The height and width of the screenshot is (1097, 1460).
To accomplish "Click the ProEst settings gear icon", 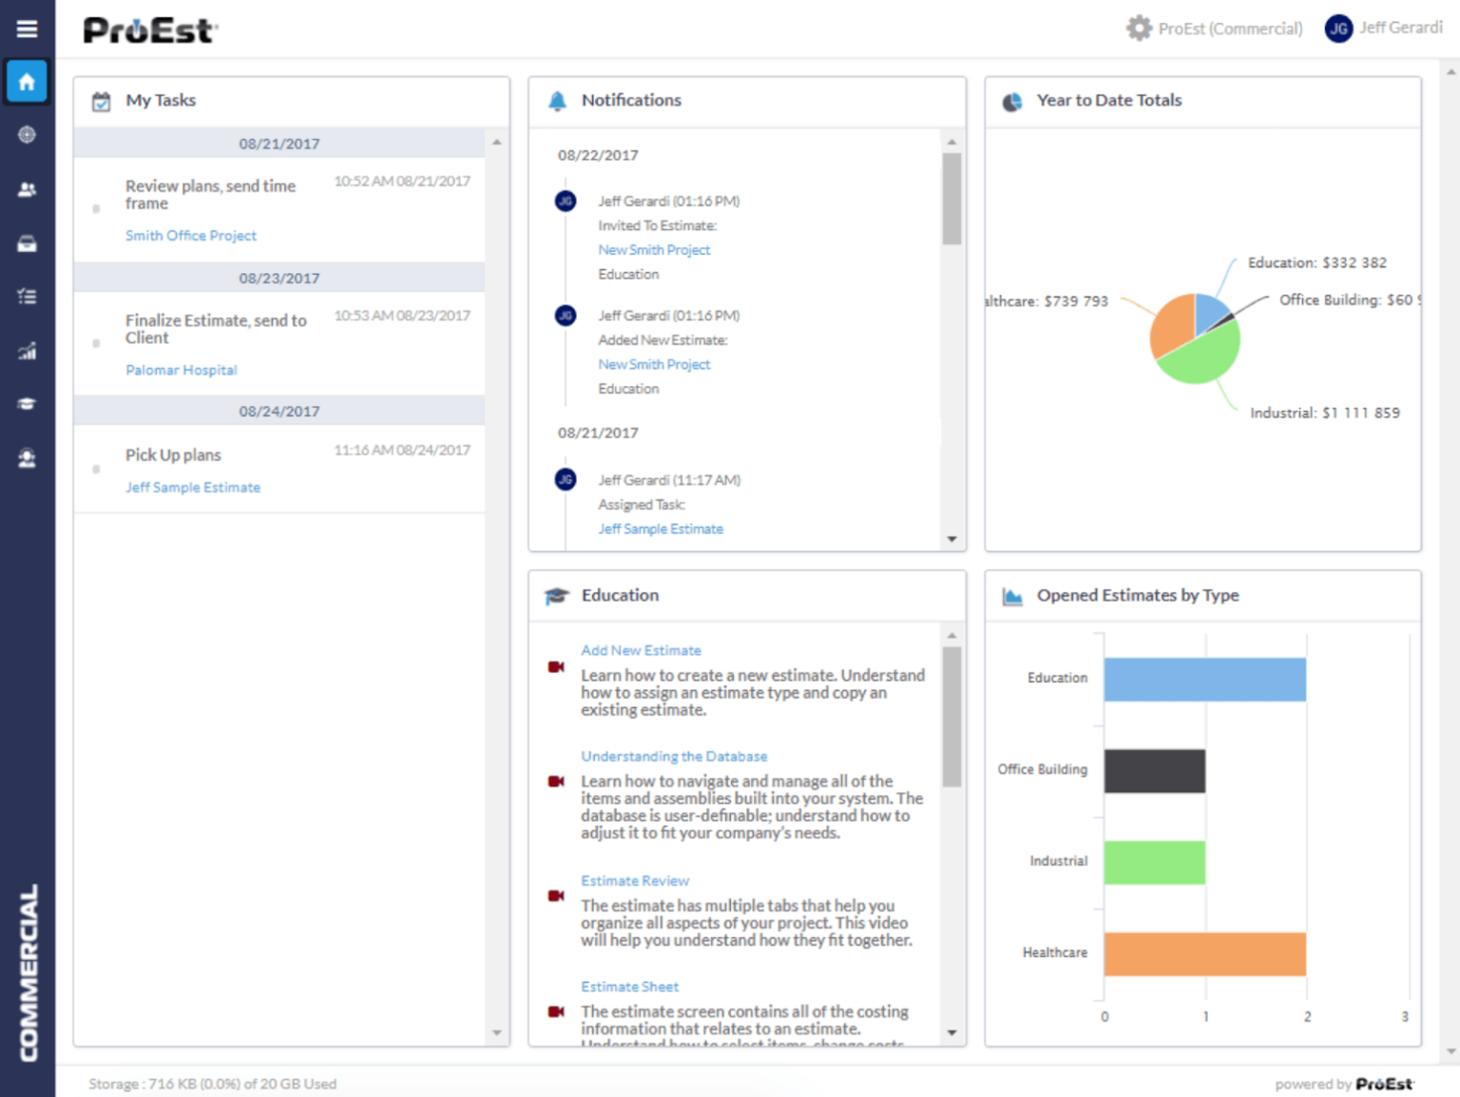I will point(1138,28).
